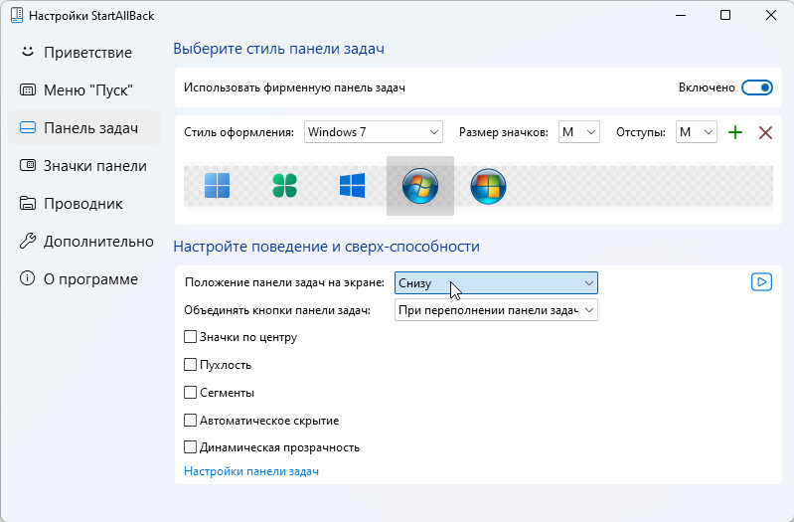The width and height of the screenshot is (794, 522).
Task: Play the taskbar demo video icon
Action: click(761, 281)
